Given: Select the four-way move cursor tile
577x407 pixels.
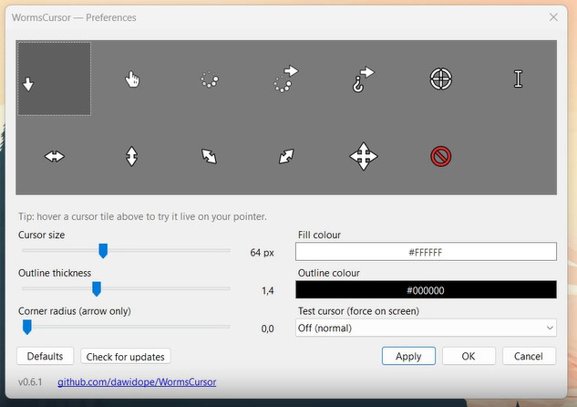Looking at the screenshot, I should (364, 156).
